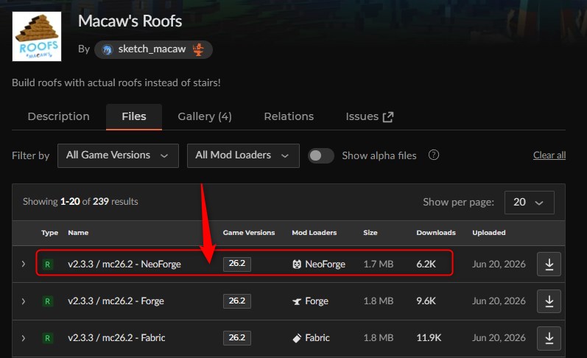Click the Size column header

[x=370, y=233]
